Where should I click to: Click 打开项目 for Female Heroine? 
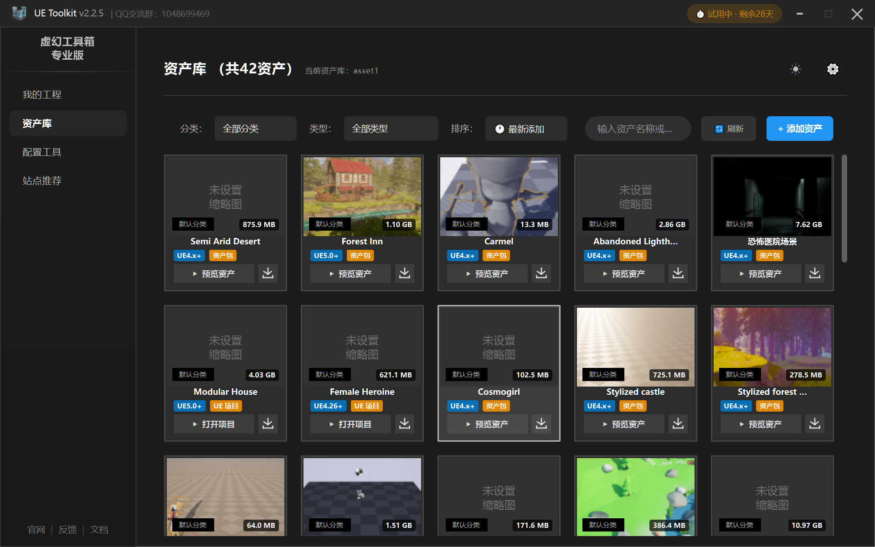(x=350, y=424)
